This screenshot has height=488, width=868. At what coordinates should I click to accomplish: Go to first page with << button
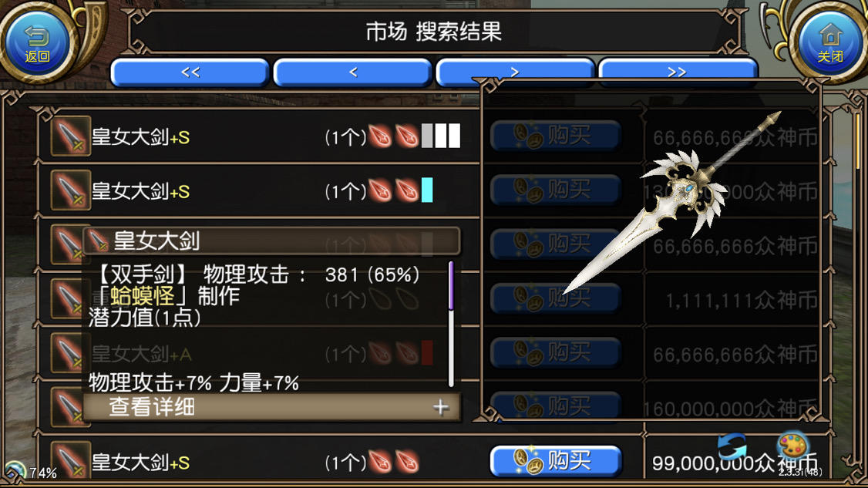click(x=190, y=72)
